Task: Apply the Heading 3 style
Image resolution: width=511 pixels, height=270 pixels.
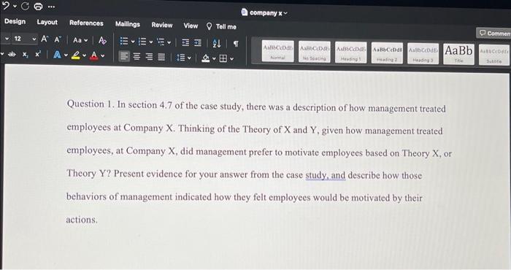Action: [423, 54]
